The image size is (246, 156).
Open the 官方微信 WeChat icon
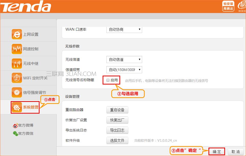point(16,134)
